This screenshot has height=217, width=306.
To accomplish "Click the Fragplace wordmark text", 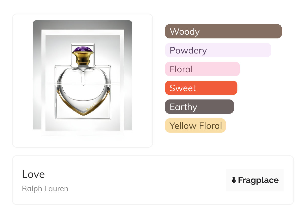I will click(x=258, y=180).
